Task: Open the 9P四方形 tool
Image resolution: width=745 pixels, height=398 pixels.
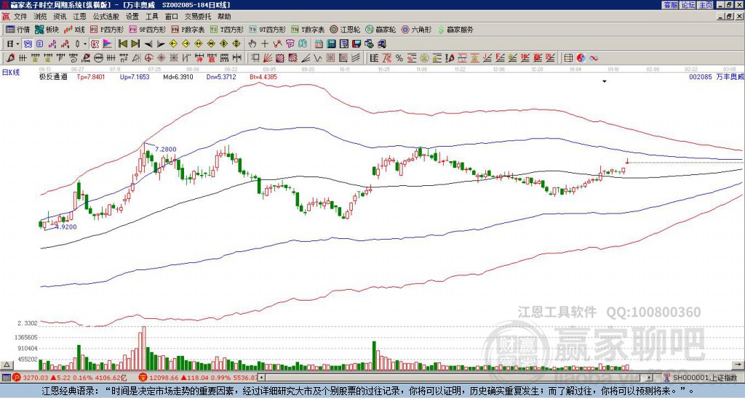Action: click(x=148, y=29)
